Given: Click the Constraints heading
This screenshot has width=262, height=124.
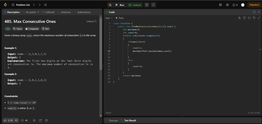Looking at the screenshot, I should click(x=11, y=96).
